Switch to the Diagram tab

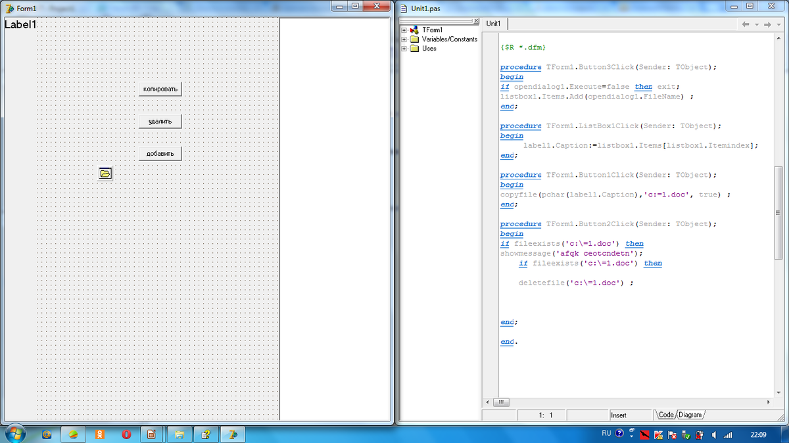tap(690, 415)
